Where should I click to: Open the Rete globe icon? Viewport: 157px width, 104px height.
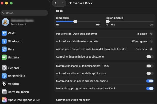[4, 49]
